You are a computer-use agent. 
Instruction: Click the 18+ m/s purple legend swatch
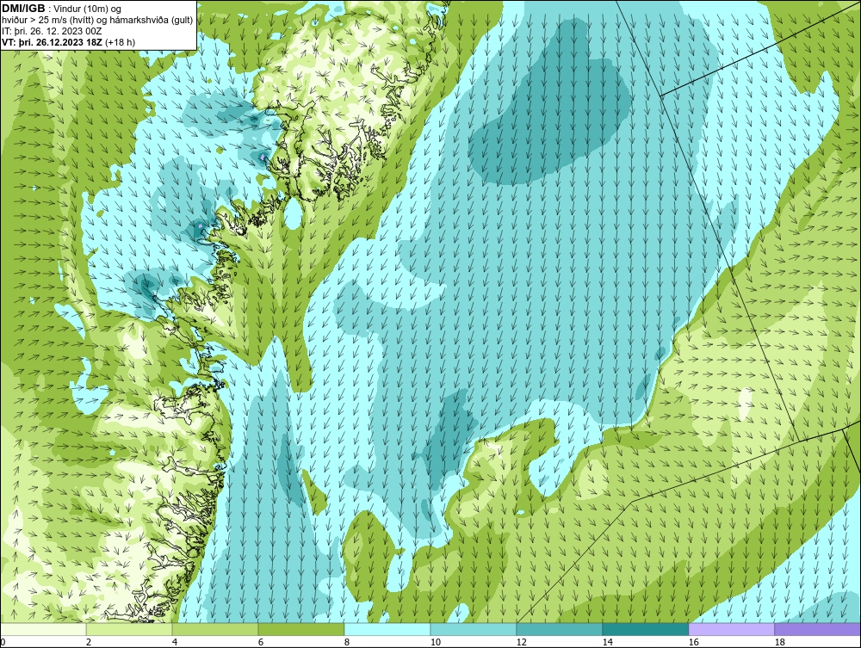pyautogui.click(x=818, y=629)
